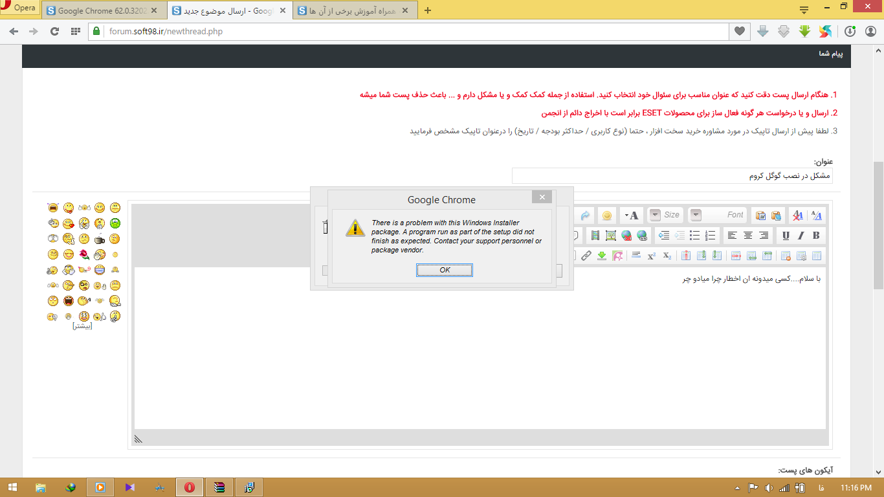Click inside the message body text area
Viewport: 884px width, 497px height.
[x=480, y=348]
